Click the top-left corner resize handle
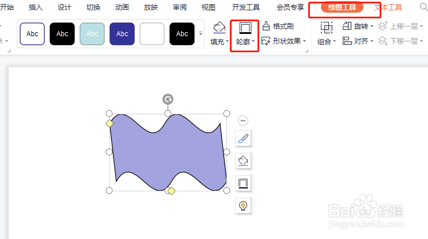 [109, 114]
